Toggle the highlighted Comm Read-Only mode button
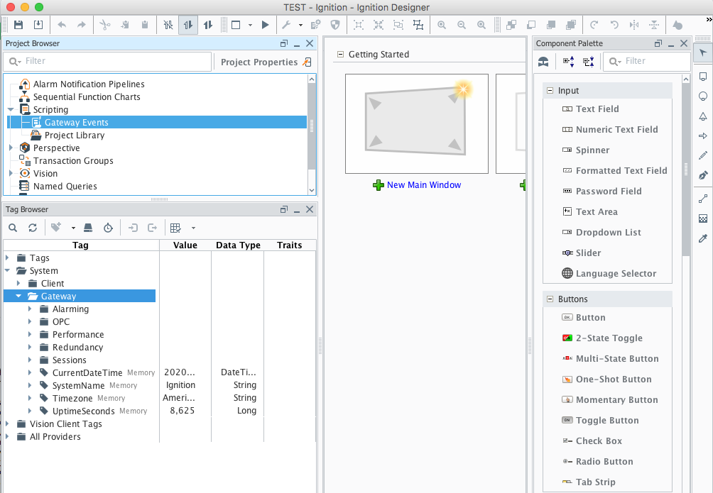The height and width of the screenshot is (493, 713). pyautogui.click(x=188, y=25)
